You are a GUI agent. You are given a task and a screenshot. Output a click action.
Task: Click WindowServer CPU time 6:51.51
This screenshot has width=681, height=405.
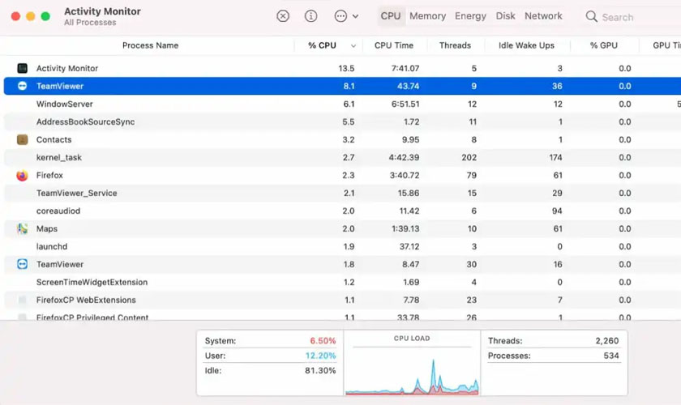[x=405, y=104]
